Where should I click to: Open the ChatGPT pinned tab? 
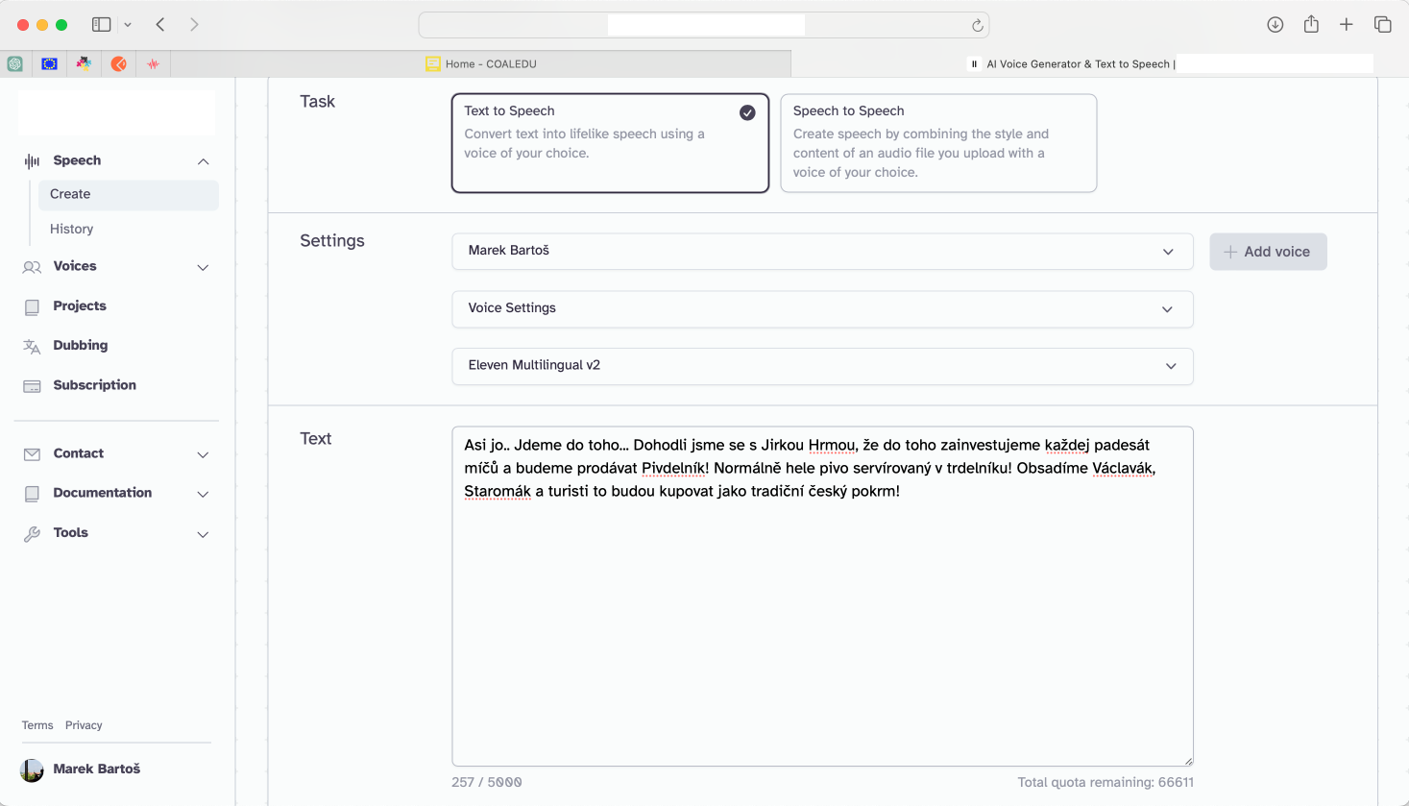[x=15, y=64]
